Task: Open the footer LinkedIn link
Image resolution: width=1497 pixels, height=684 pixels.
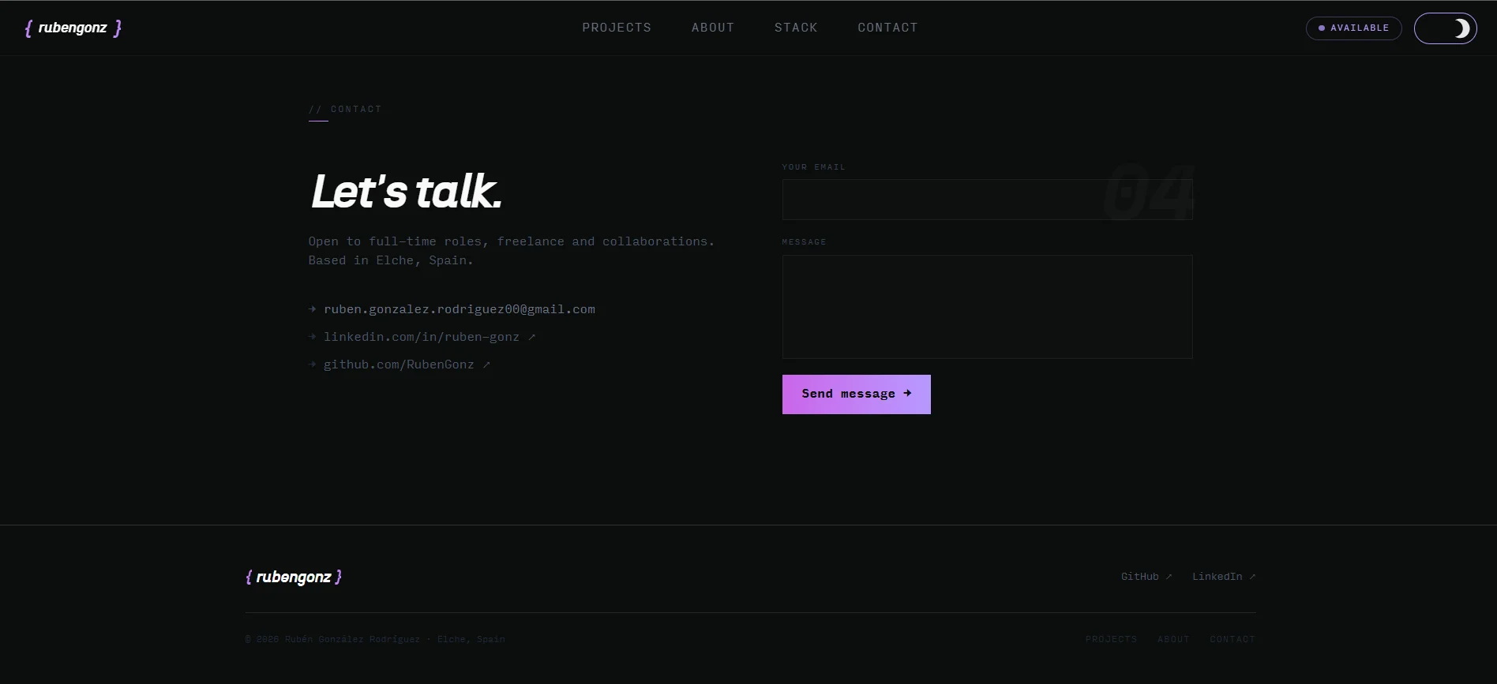Action: (x=1224, y=577)
